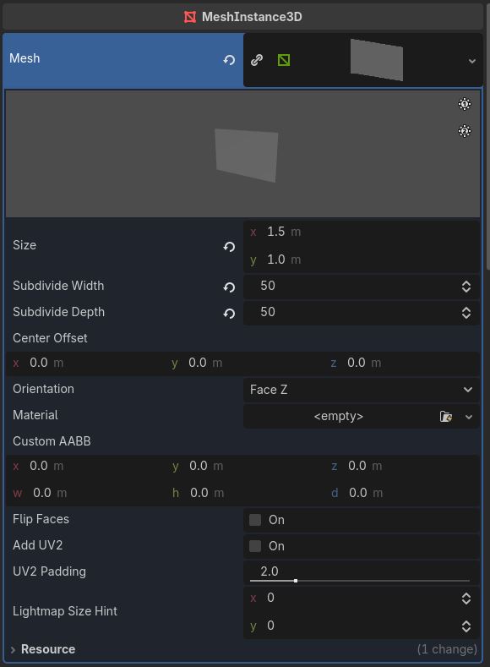Viewport: 490px width, 667px height.
Task: Click the Mesh property label
Action: pyautogui.click(x=24, y=58)
